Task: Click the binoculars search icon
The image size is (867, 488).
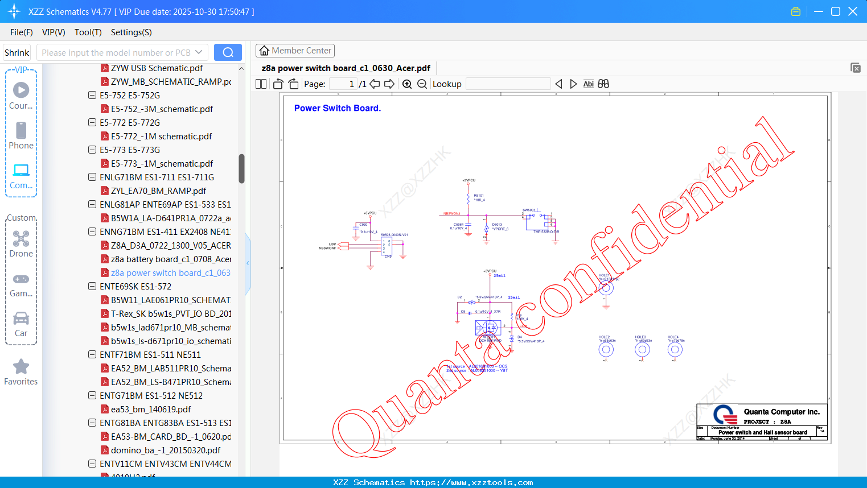Action: click(603, 84)
